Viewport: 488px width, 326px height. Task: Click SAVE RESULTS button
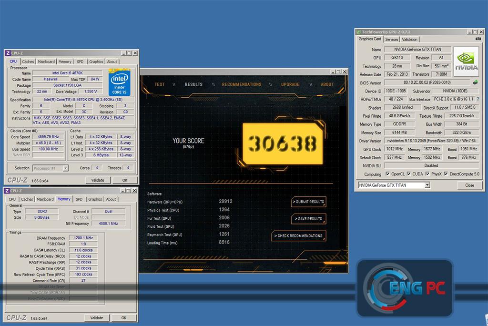tap(308, 219)
